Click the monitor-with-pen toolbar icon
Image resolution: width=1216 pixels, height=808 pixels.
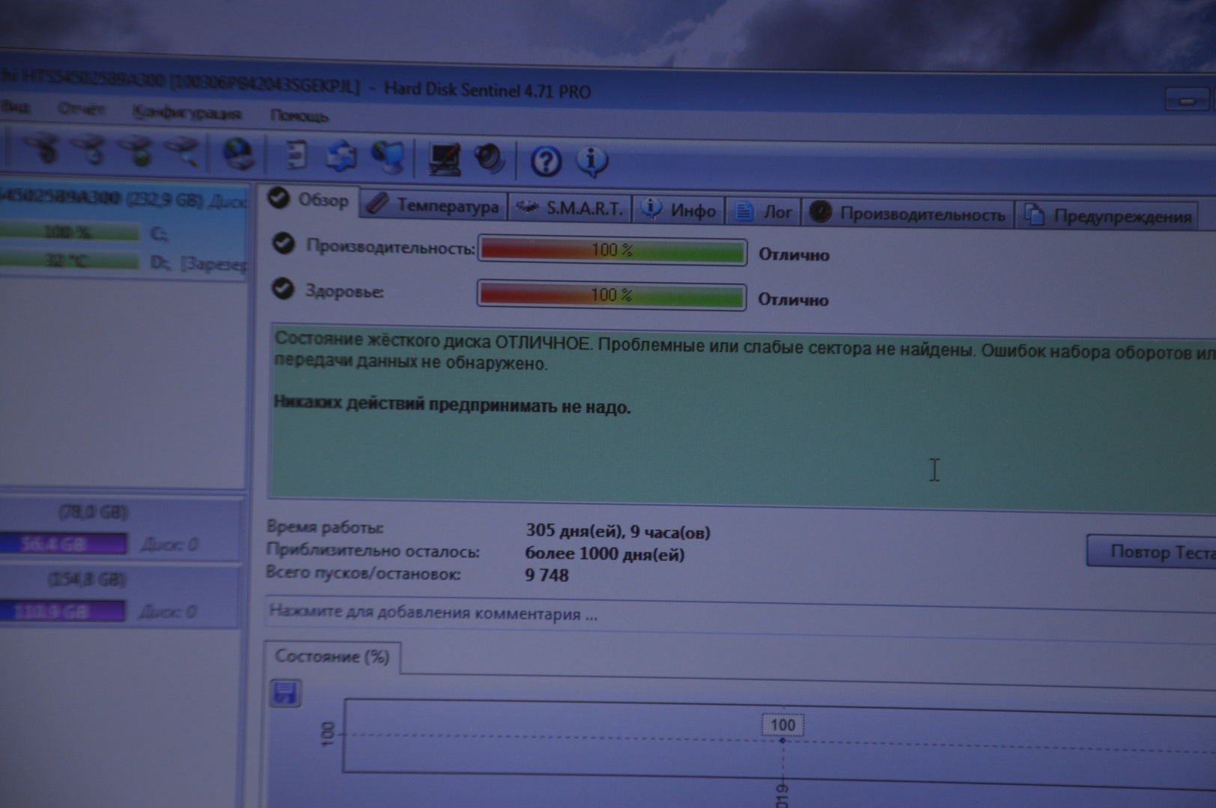444,159
